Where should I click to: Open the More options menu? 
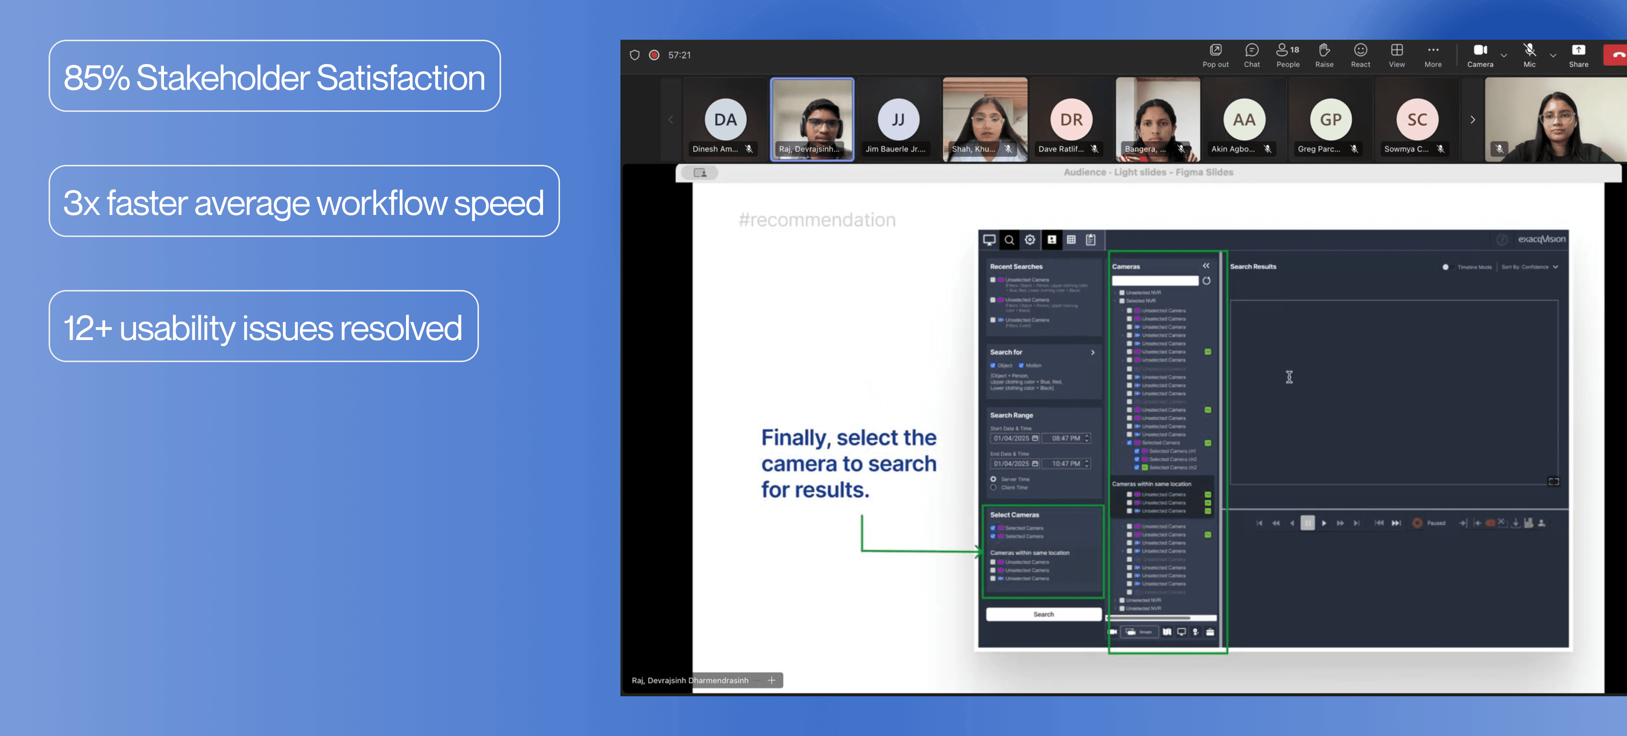[1432, 55]
